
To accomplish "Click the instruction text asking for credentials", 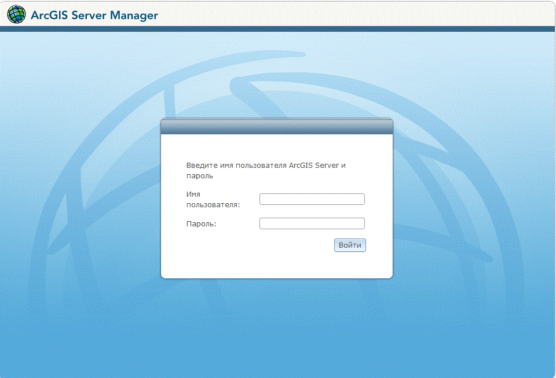I will 266,170.
